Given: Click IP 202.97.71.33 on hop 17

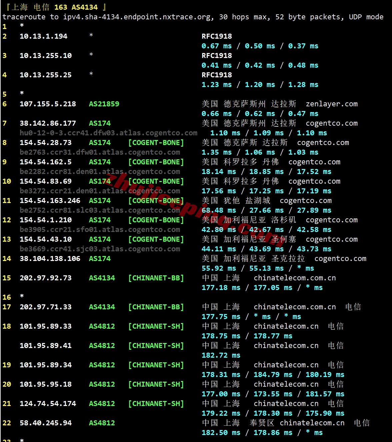Looking at the screenshot, I should pyautogui.click(x=46, y=307).
